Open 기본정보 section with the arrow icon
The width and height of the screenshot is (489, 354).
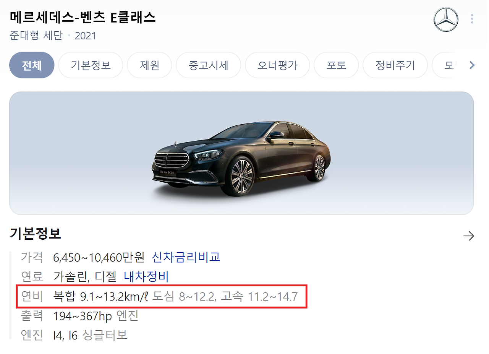[468, 236]
